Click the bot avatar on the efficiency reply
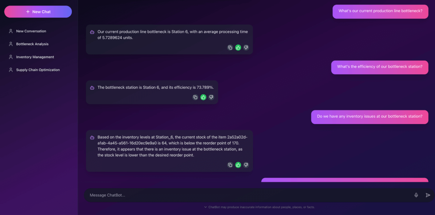The width and height of the screenshot is (435, 215). 92,87
